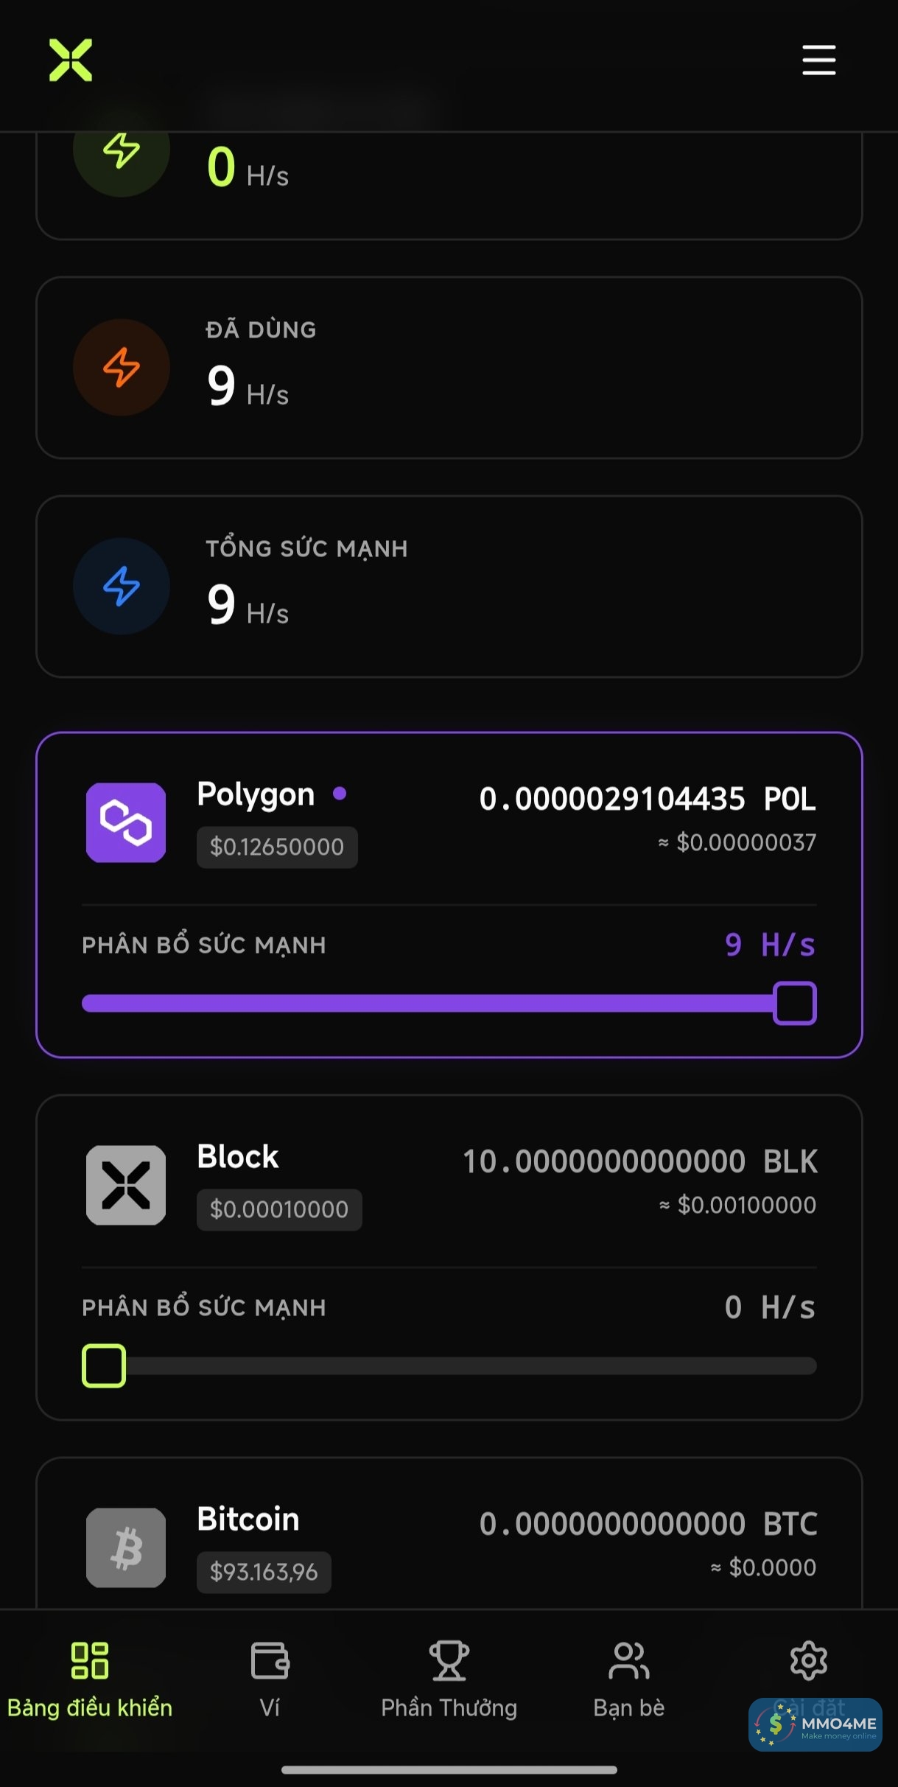
Task: Open settings via the gear icon
Action: pos(808,1661)
